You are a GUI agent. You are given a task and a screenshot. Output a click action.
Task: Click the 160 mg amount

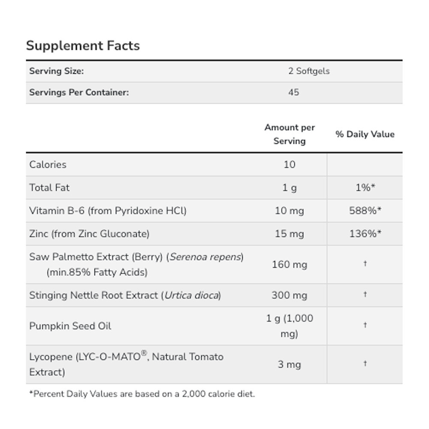tap(290, 264)
